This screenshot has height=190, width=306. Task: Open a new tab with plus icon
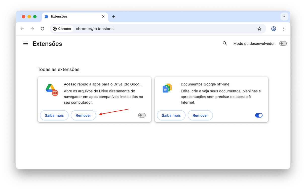tap(113, 17)
